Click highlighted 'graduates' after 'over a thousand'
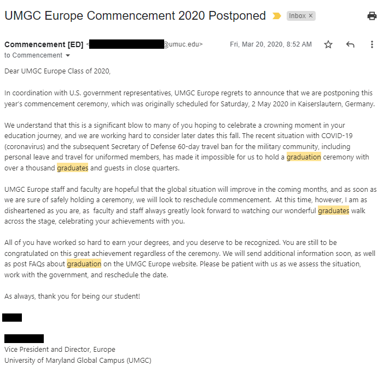Image resolution: width=383 pixels, height=371 pixels. [72, 168]
